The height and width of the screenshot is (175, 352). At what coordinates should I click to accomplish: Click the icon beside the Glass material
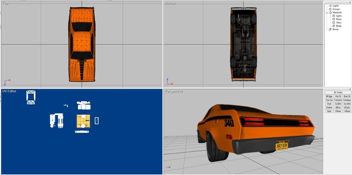tap(333, 23)
